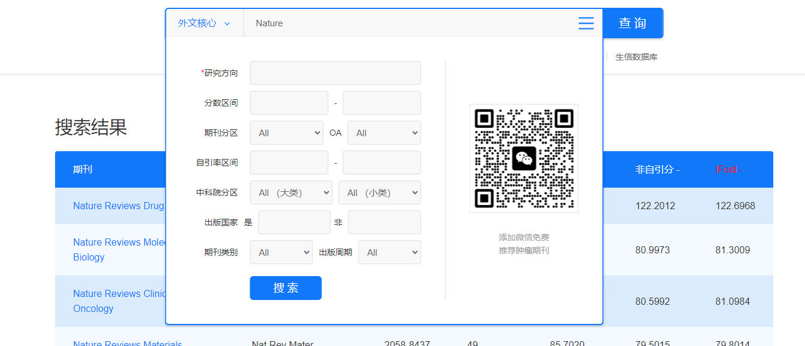Click the 分数区间 maximum score field
805x346 pixels.
(x=382, y=103)
